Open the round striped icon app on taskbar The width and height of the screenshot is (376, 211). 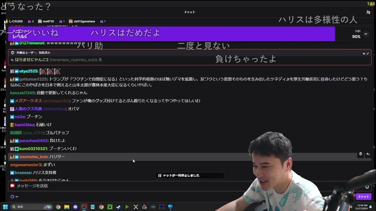153,207
